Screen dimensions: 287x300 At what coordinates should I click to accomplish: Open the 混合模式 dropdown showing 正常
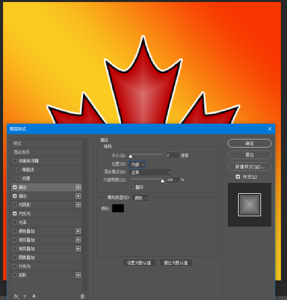150,172
